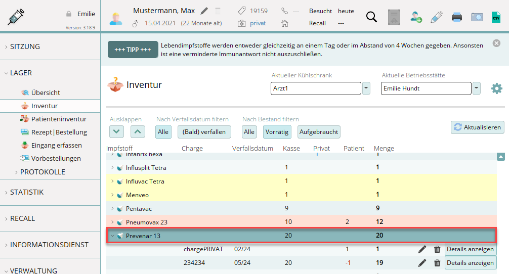509x274 pixels.
Task: Open Vorbestellungen in sidebar
Action: [x=56, y=159]
